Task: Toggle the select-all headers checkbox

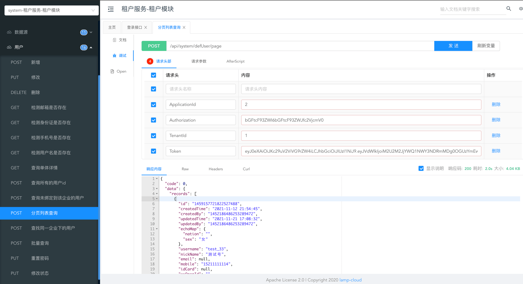Action: tap(153, 75)
